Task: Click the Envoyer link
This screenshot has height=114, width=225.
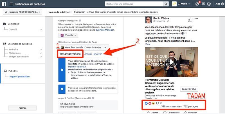Action: click(x=98, y=54)
